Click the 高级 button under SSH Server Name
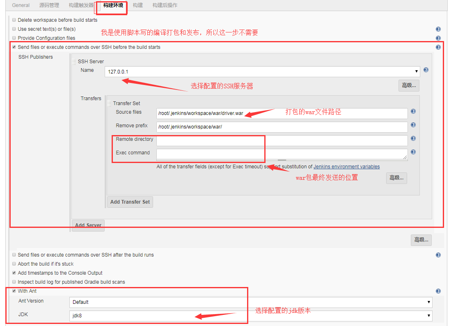This screenshot has width=458, height=326. pos(409,85)
